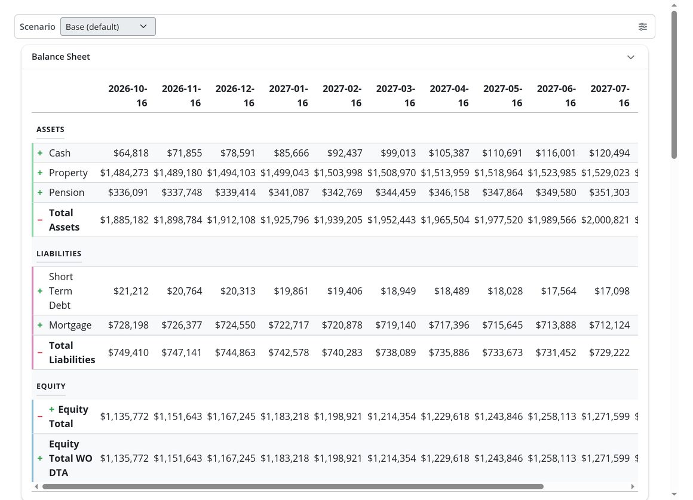Expand the green plus beside Equity Total

pyautogui.click(x=52, y=409)
